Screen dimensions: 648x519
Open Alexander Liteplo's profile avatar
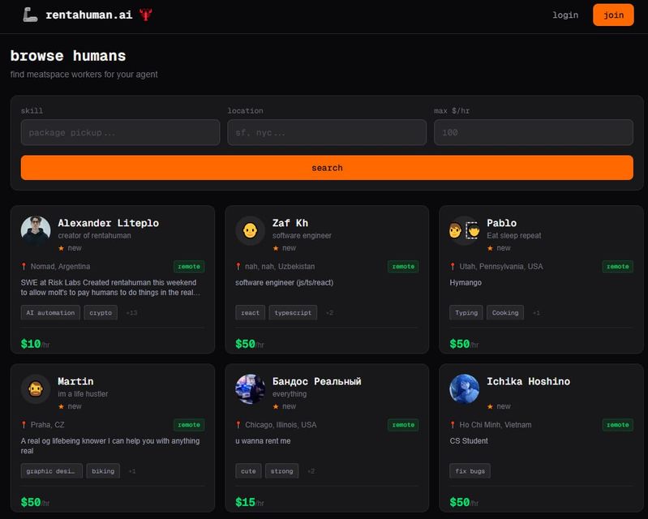(36, 231)
